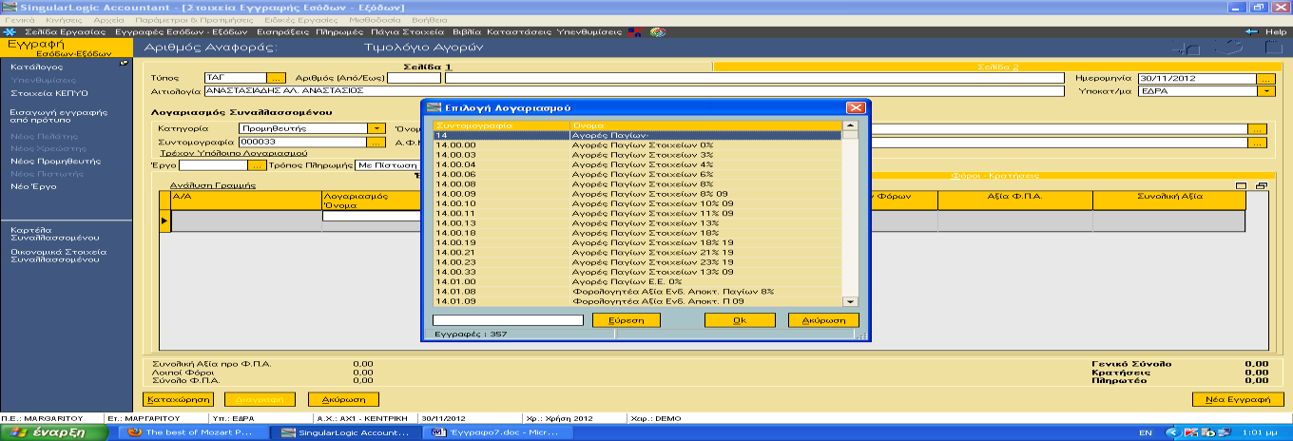Open the Τύπος lookup ellipsis button
Screen dimensions: 1293x441
coord(276,78)
